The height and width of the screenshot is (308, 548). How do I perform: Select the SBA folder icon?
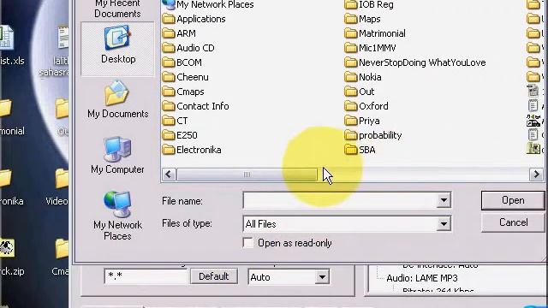coord(350,150)
